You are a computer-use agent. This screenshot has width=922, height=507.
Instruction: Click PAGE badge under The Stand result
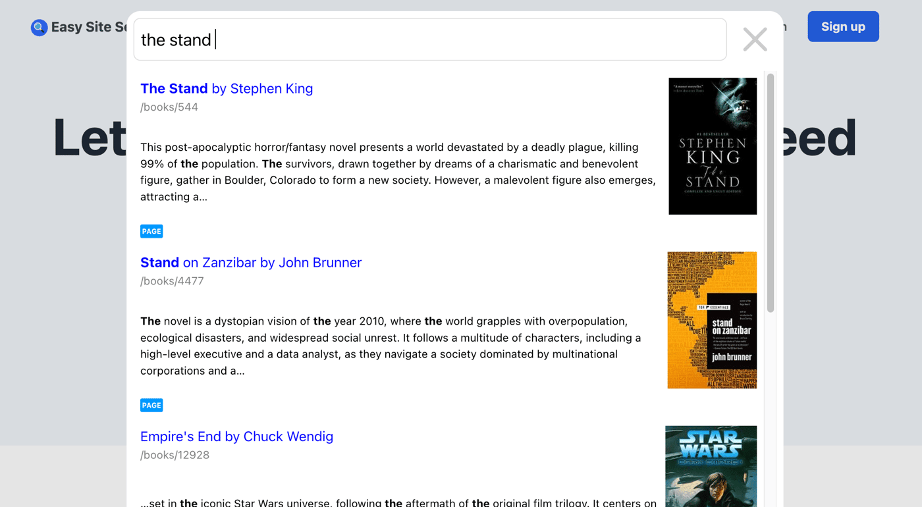tap(151, 231)
